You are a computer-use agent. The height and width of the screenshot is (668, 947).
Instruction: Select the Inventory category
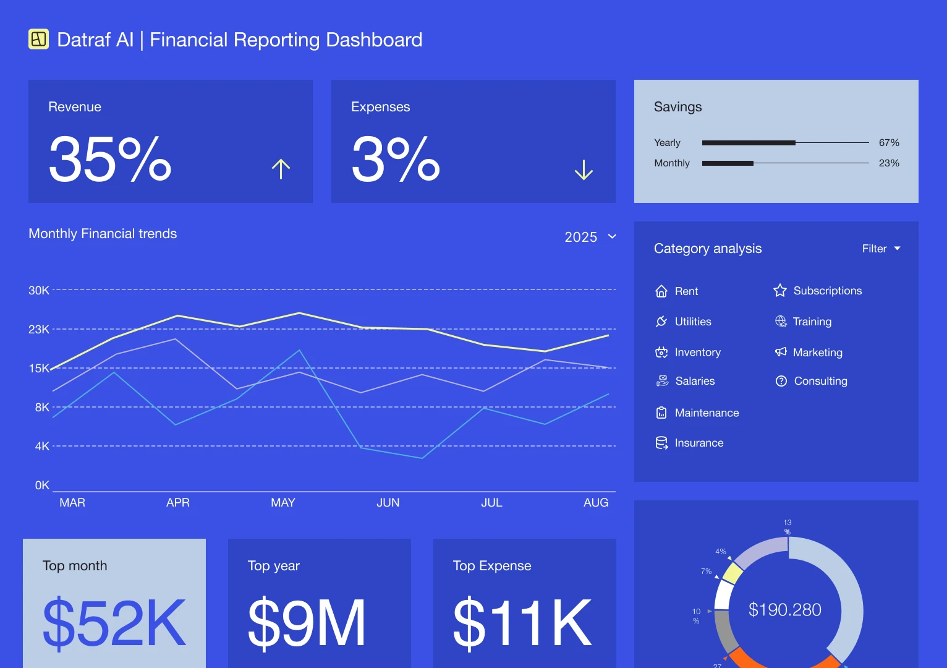[688, 353]
